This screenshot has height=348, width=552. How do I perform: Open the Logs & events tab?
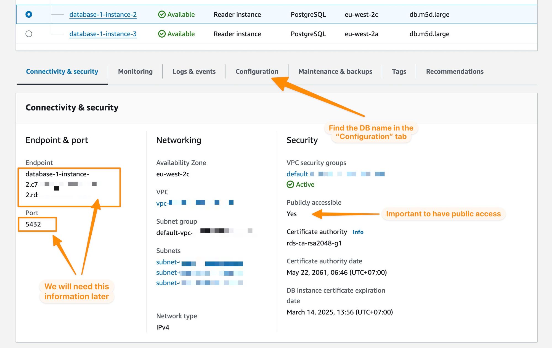click(194, 71)
